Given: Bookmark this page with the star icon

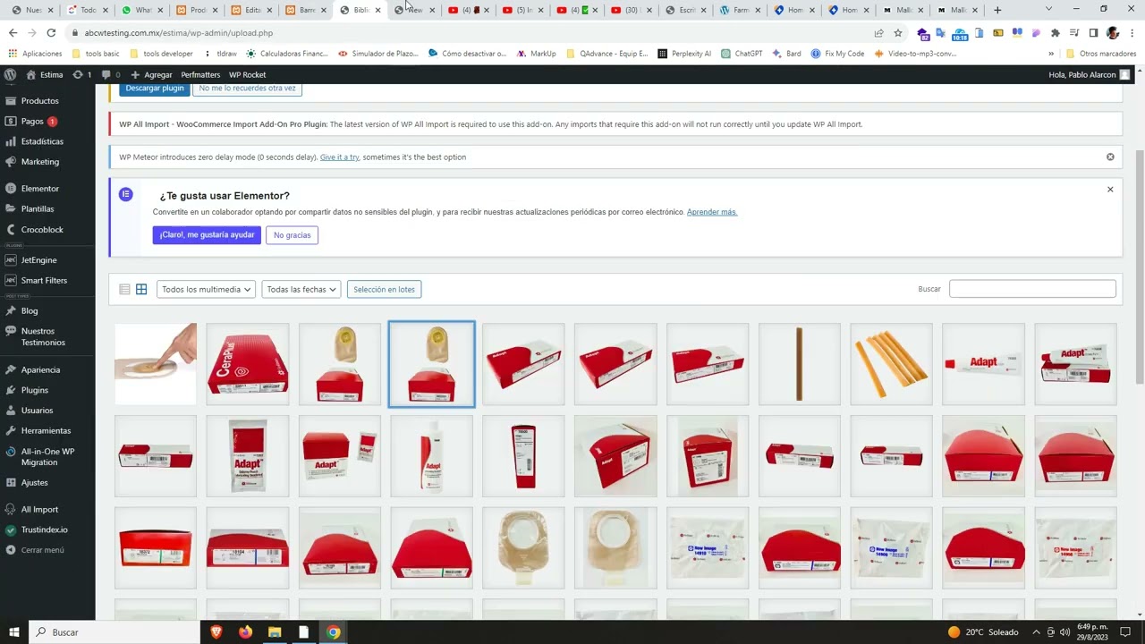Looking at the screenshot, I should pyautogui.click(x=898, y=33).
